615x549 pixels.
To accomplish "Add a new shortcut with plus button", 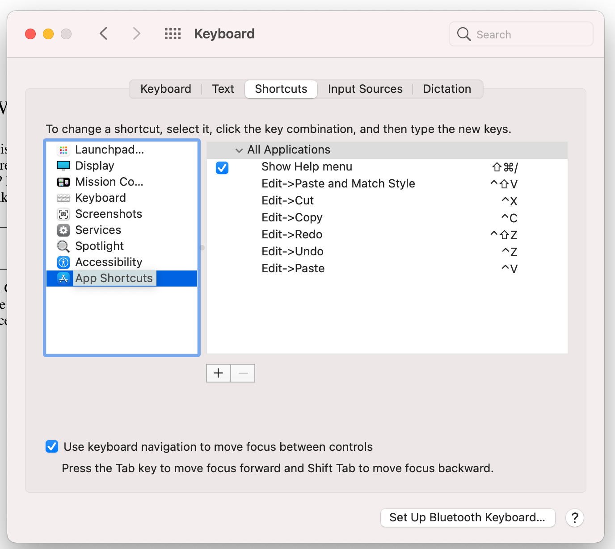I will [x=219, y=373].
